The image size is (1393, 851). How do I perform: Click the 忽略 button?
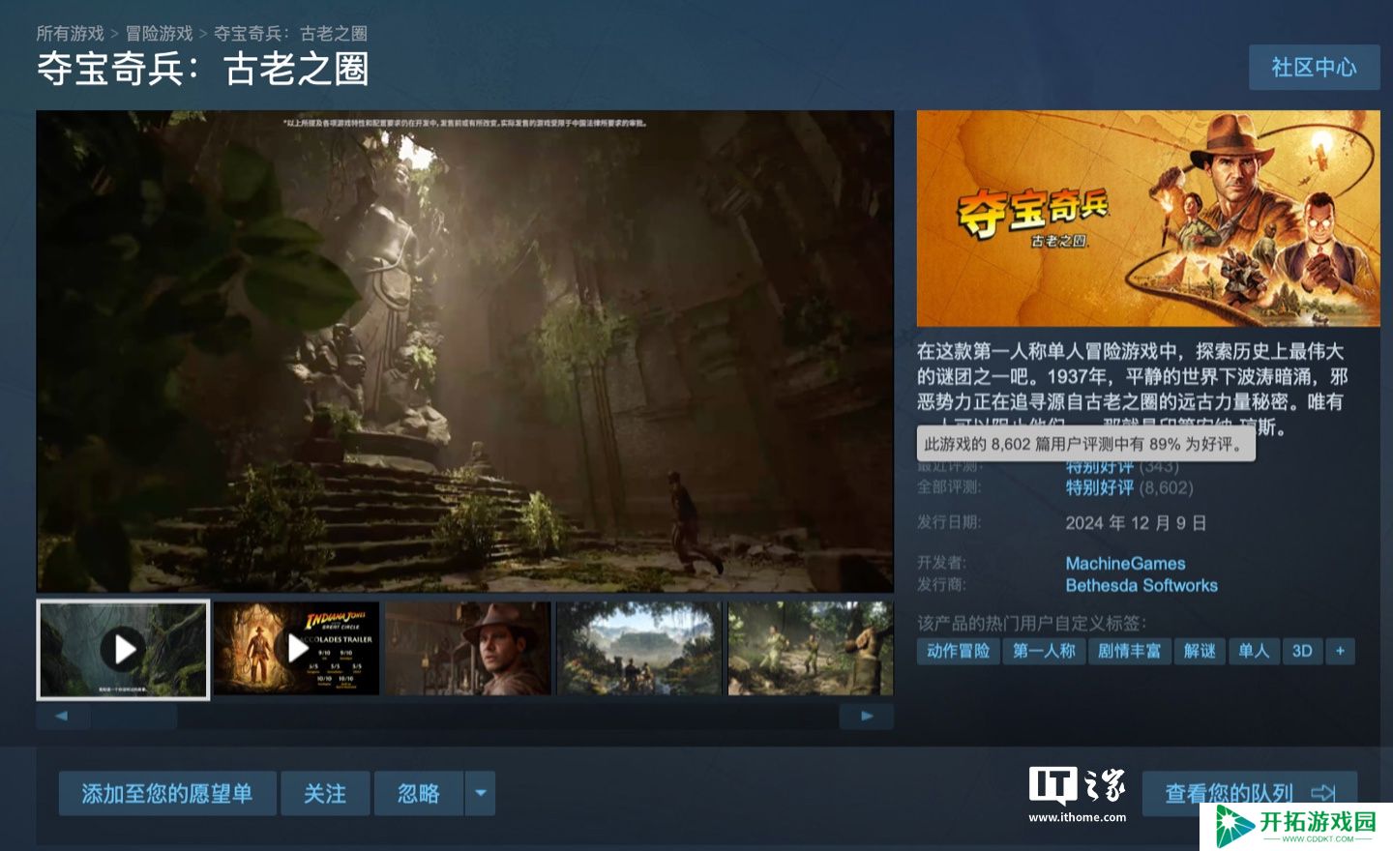[419, 794]
